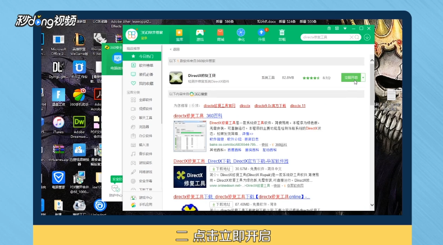443x245 pixels.
Task: Open the 华军软件园 DirectX修复工具 result title
Action: click(x=231, y=161)
